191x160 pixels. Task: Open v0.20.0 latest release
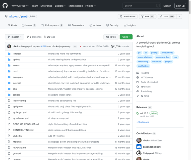(x=144, y=113)
